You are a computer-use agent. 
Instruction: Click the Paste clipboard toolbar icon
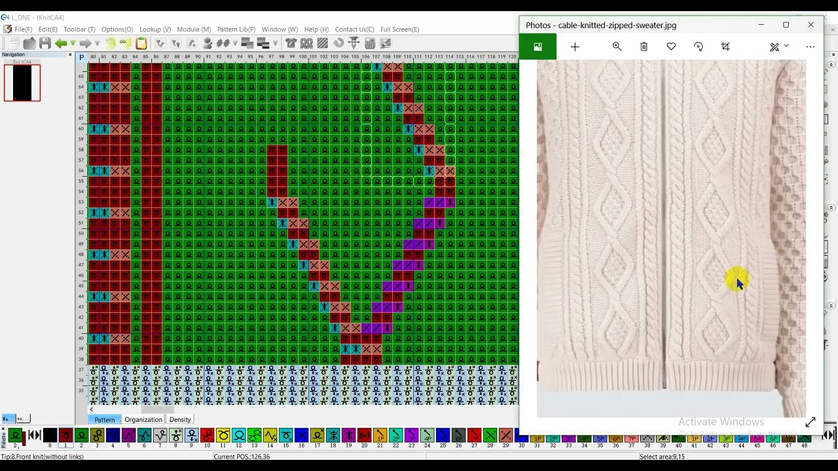(x=141, y=43)
